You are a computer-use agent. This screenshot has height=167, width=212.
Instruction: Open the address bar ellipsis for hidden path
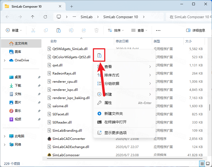coord(74,17)
